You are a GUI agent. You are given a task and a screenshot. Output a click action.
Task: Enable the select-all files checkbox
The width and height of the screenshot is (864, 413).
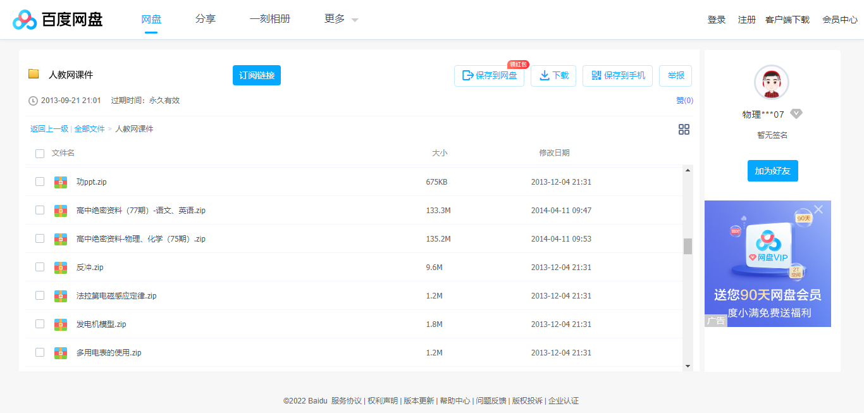click(x=40, y=153)
